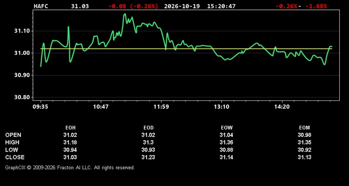Click the EOM close value 31.13
The height and width of the screenshot is (186, 349).
tap(304, 157)
